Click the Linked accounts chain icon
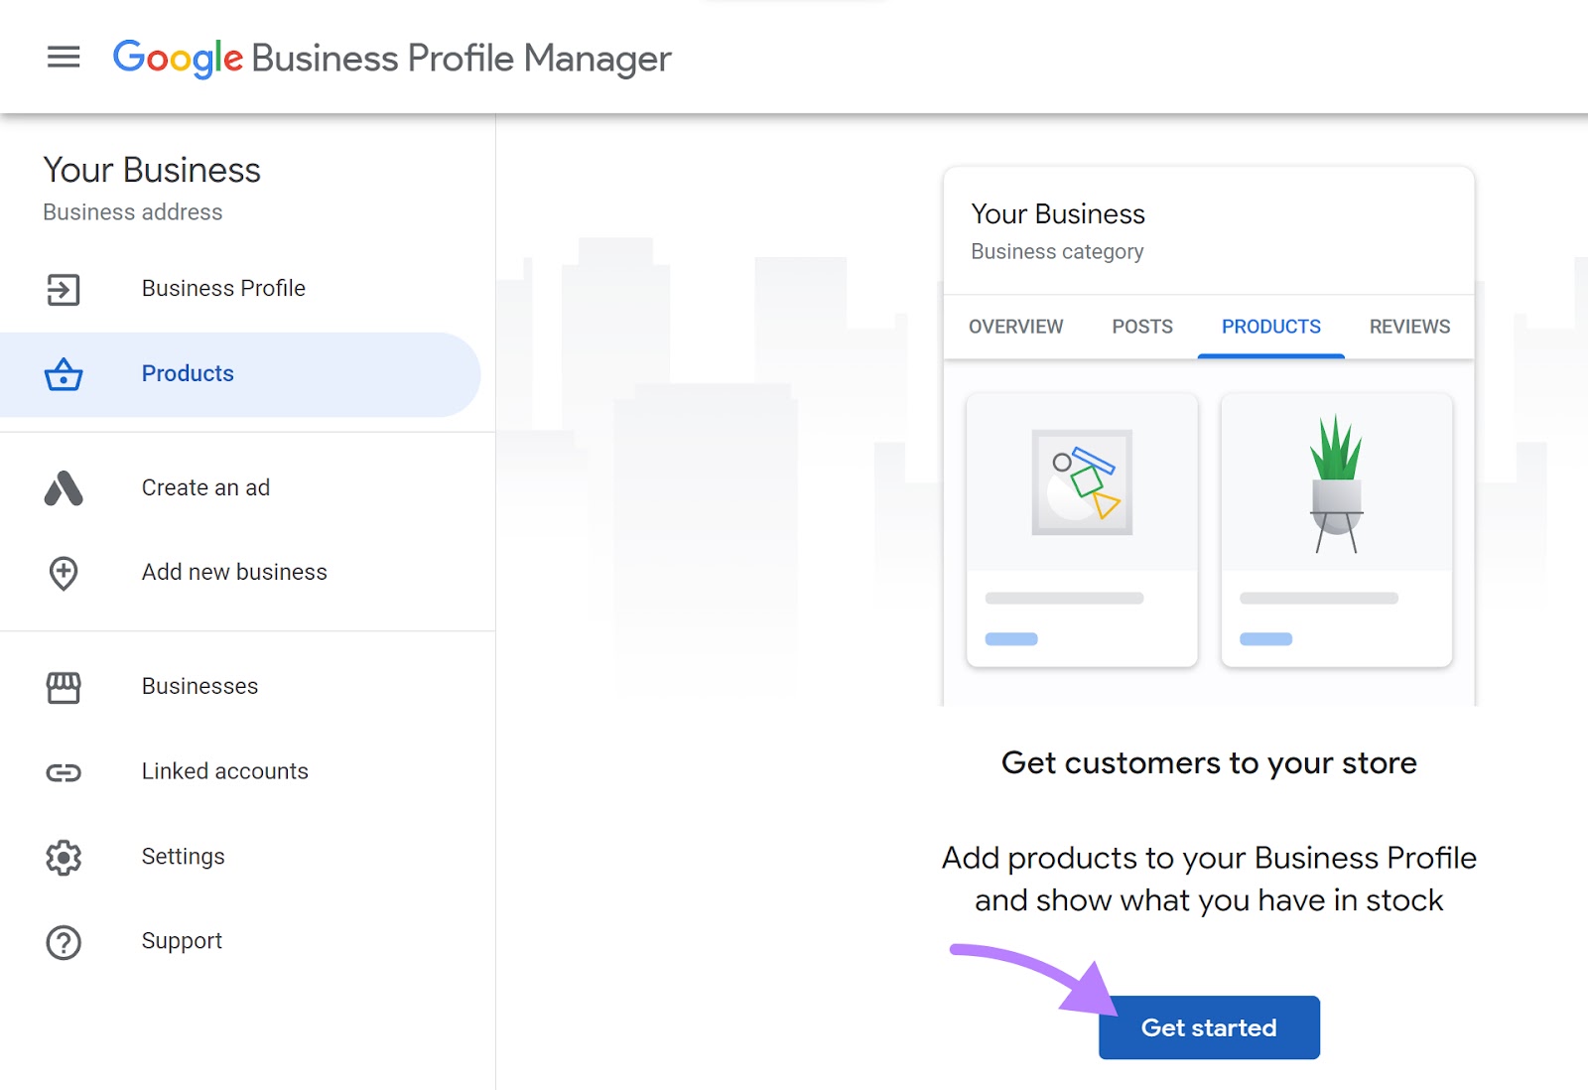The image size is (1588, 1090). tap(63, 771)
